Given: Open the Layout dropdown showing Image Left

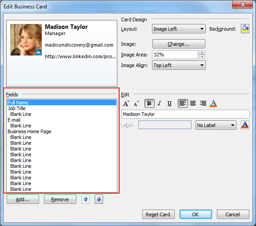Looking at the screenshot, I should tap(179, 29).
